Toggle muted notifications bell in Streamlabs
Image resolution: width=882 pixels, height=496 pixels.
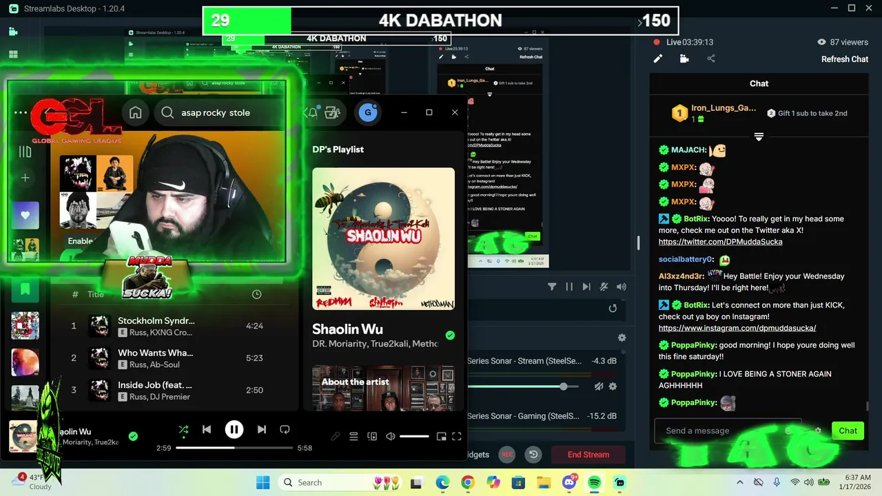pos(604,287)
